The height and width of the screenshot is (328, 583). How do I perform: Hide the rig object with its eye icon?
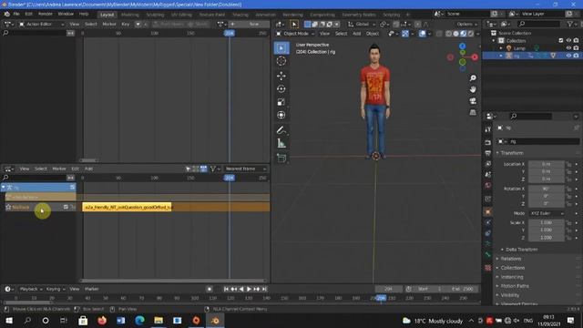click(568, 56)
